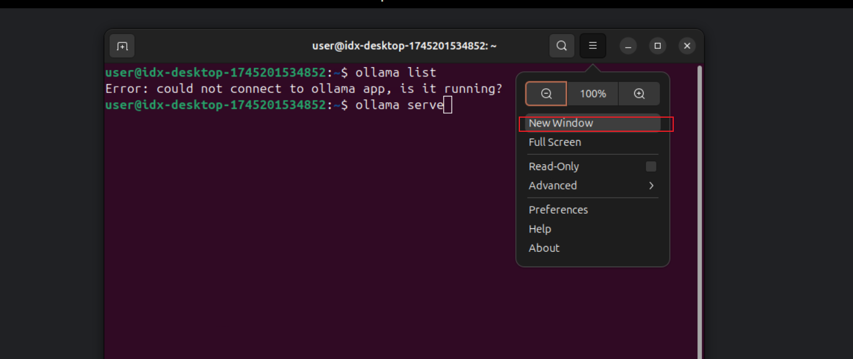Click the 'could not connect to ollama' error line
Screen dimensions: 853x359
coord(304,89)
